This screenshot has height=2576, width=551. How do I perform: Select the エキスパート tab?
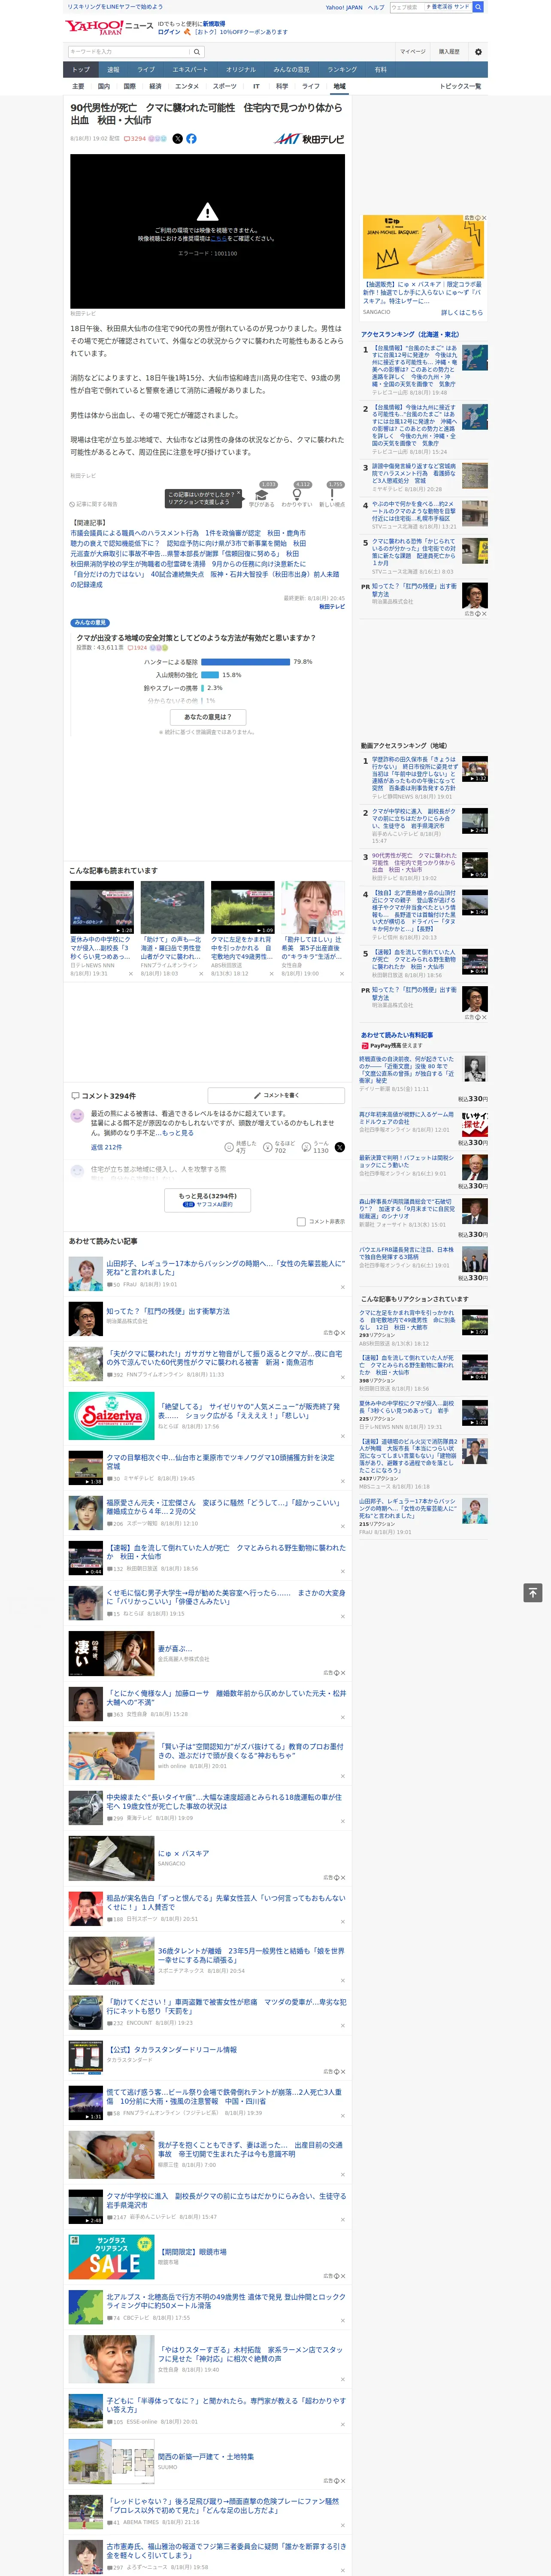[x=190, y=70]
